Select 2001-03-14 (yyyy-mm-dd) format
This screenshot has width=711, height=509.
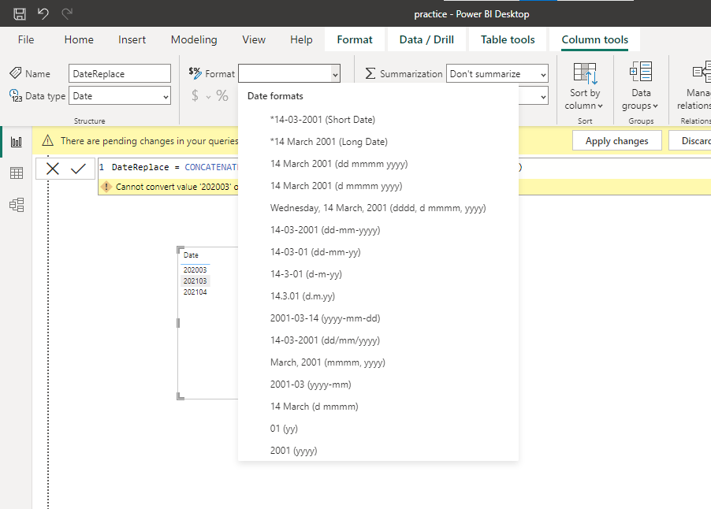[x=378, y=318]
